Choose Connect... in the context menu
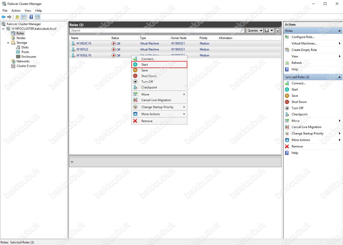 point(148,59)
